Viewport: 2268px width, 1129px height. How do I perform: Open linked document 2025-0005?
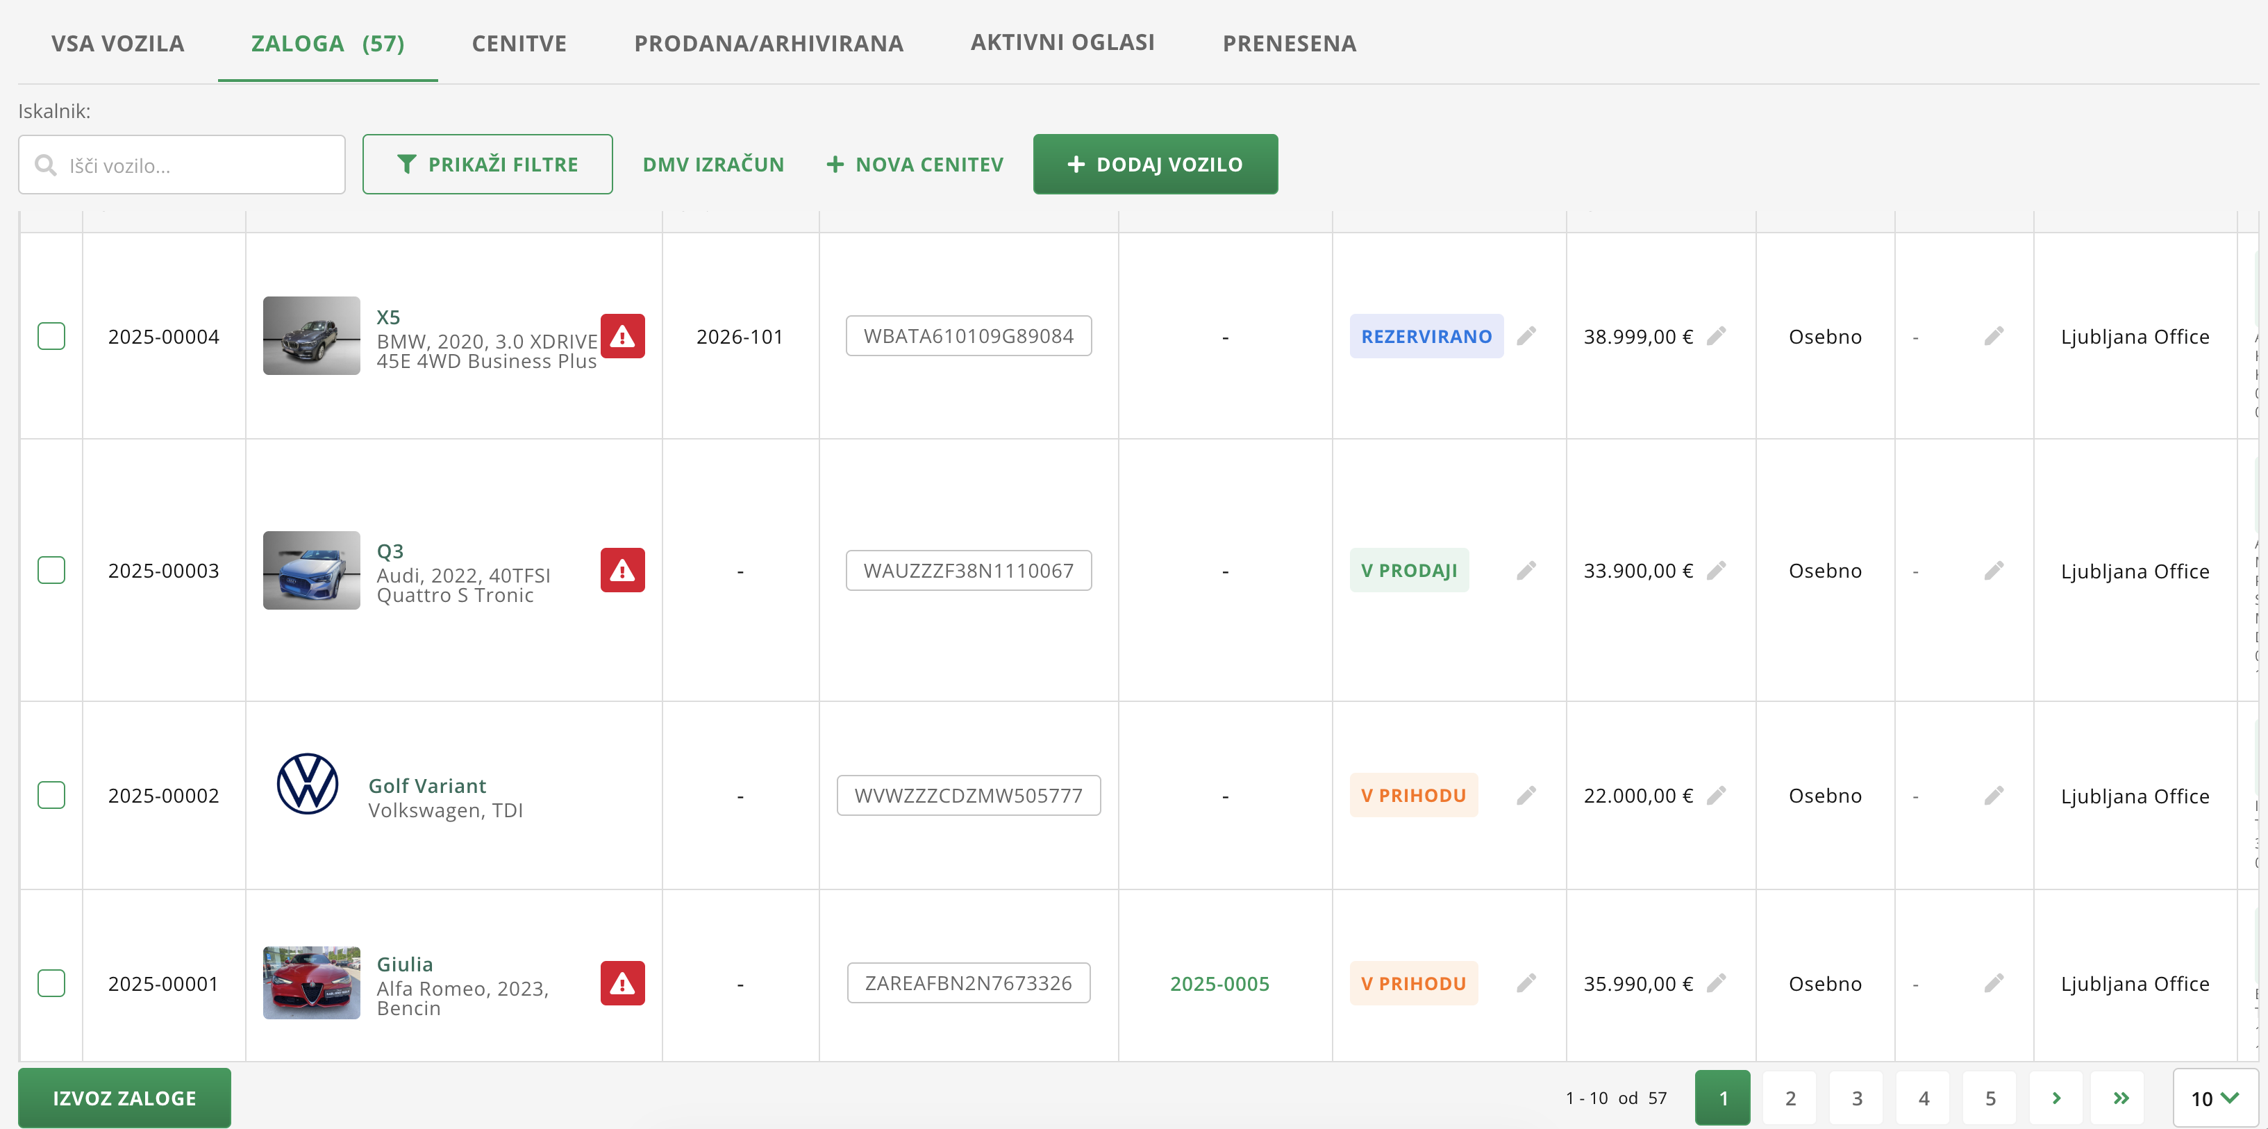pos(1219,984)
